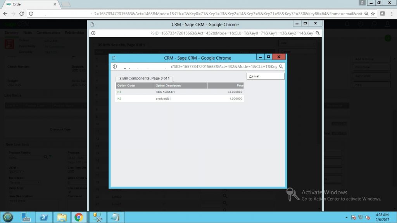Click the notepad-like icon in the taskbar
This screenshot has height=223, width=397.
tap(115, 217)
